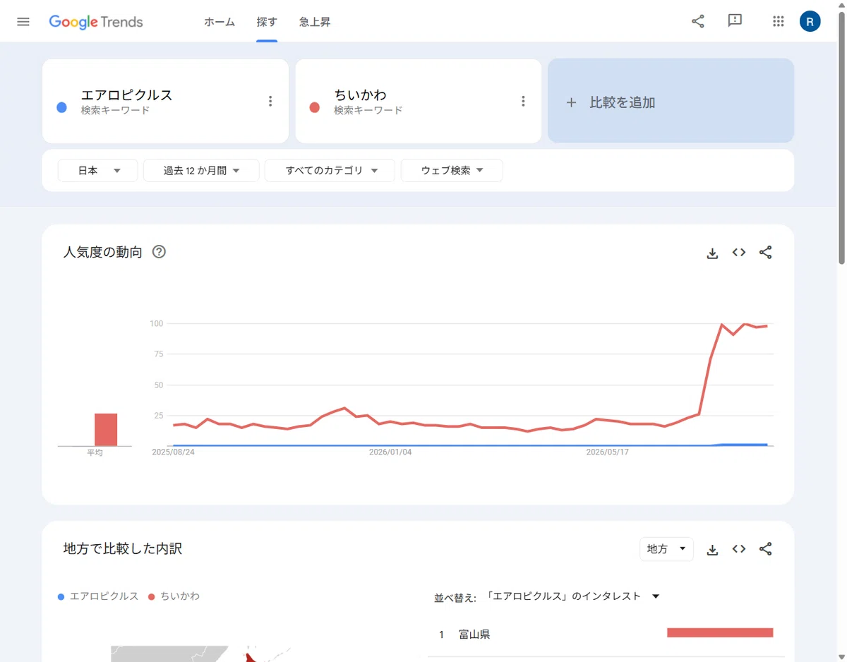Open the 過去 12 か月間 time dropdown
This screenshot has width=847, height=662.
coord(201,171)
